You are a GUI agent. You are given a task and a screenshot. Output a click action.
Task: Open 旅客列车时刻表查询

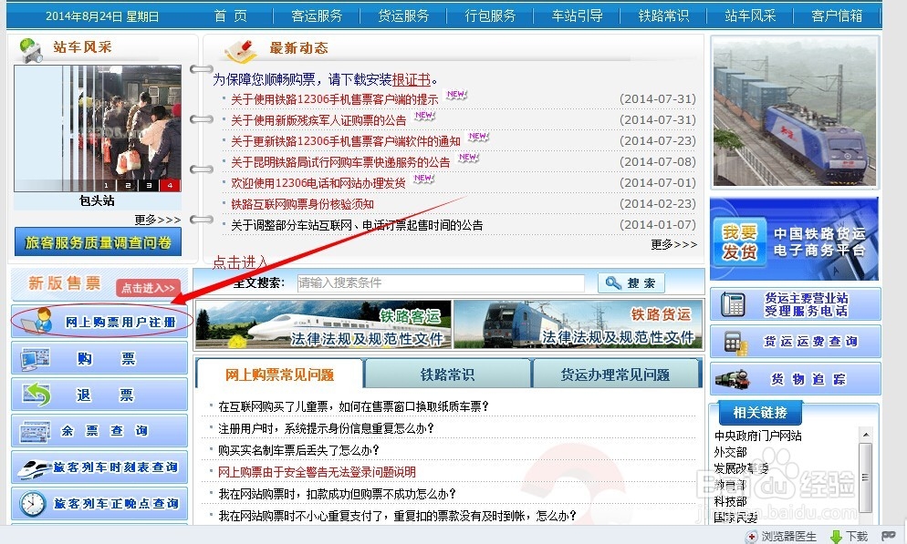pyautogui.click(x=99, y=467)
